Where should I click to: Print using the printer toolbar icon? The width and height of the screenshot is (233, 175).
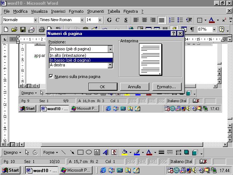point(42,30)
